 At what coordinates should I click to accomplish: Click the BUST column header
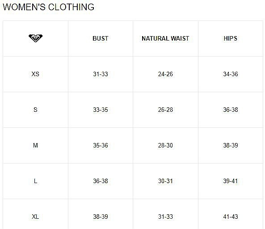101,38
